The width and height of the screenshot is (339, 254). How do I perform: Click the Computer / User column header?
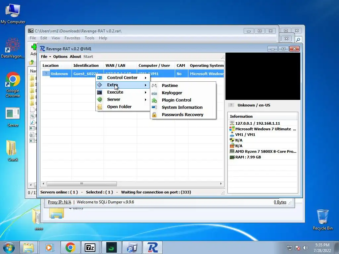(156, 65)
